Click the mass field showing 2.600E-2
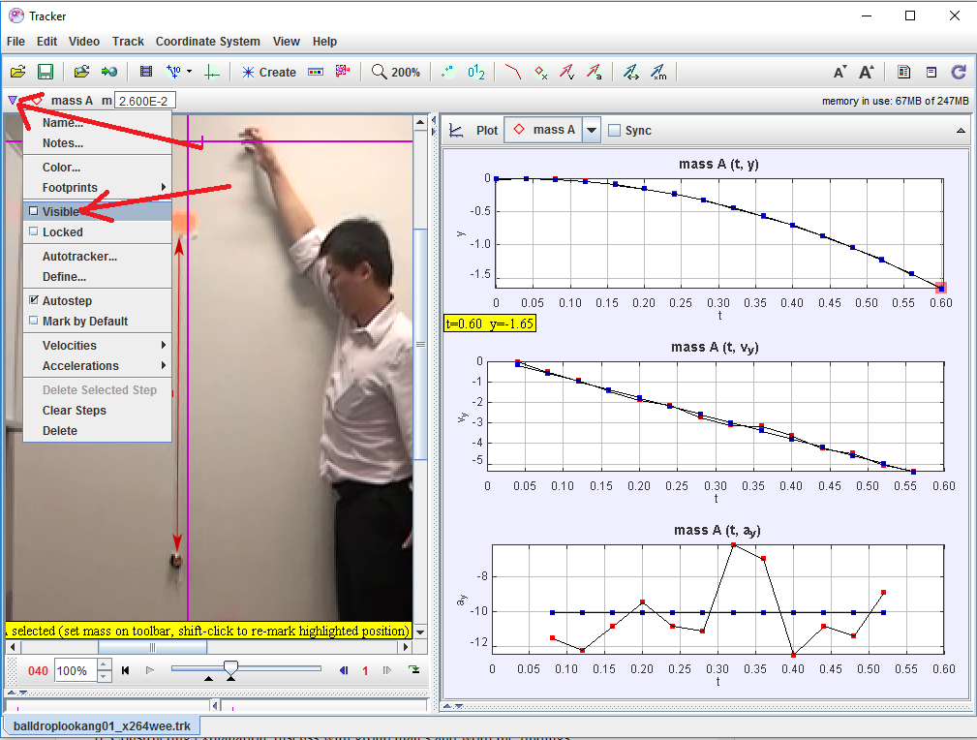The height and width of the screenshot is (740, 977). (x=145, y=101)
